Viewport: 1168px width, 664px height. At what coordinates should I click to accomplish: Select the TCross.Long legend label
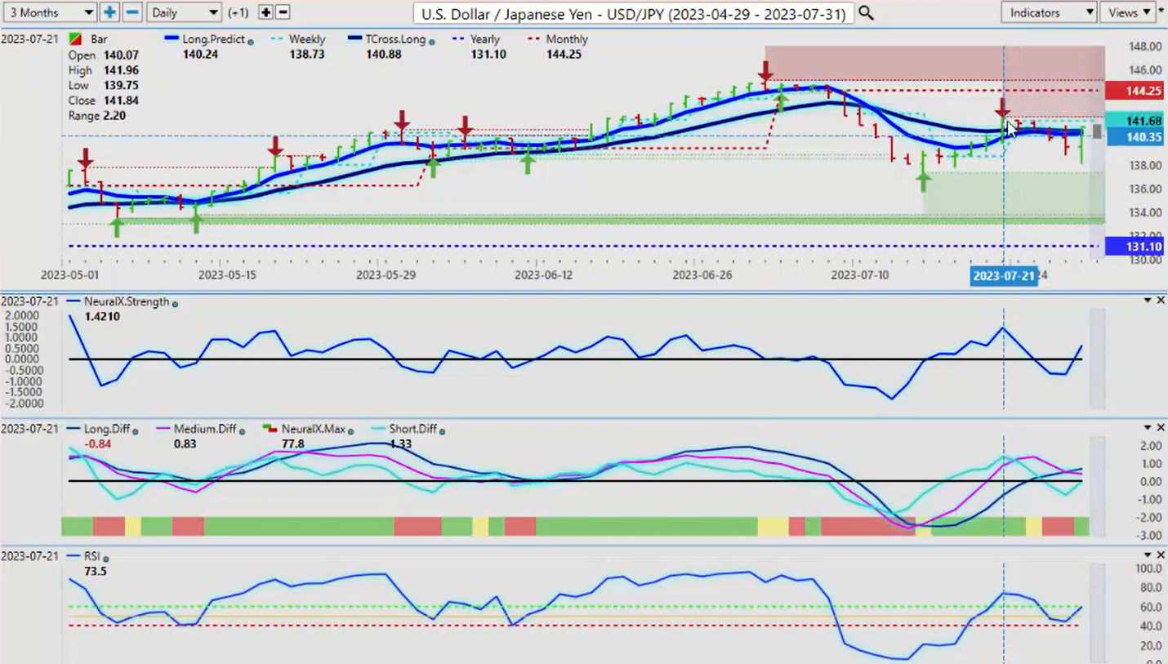[395, 39]
